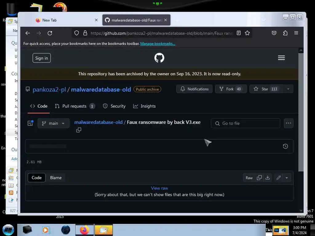Open the main branch dropdown
This screenshot has height=236, width=315.
point(54,123)
